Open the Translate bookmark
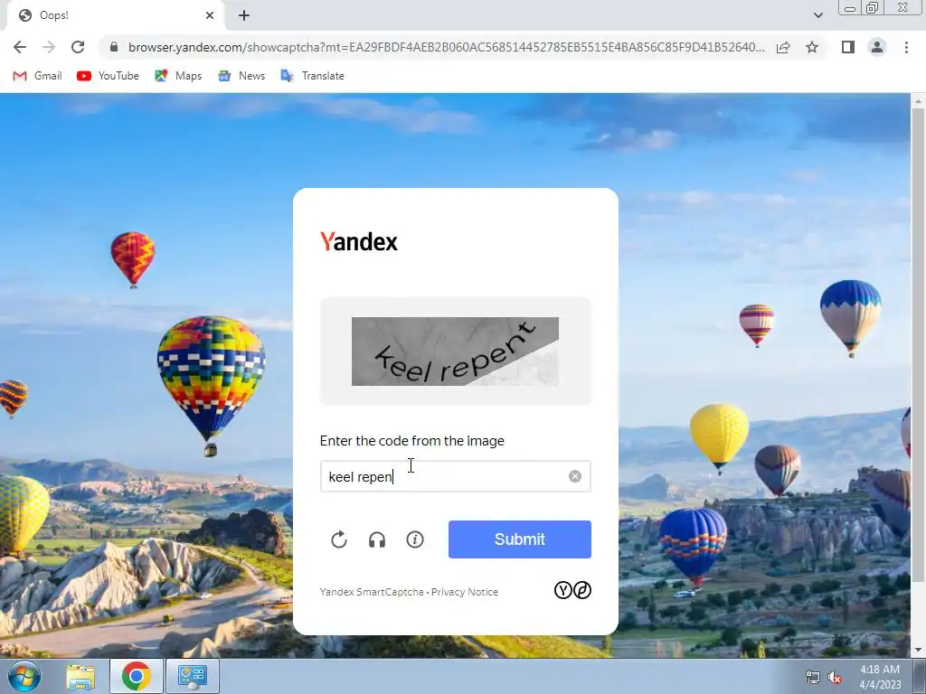 tap(312, 76)
